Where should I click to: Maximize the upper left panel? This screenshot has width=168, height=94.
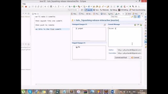click(x=29, y=14)
